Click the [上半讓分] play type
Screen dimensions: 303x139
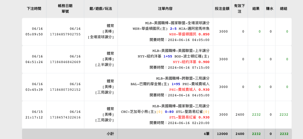pos(104,65)
